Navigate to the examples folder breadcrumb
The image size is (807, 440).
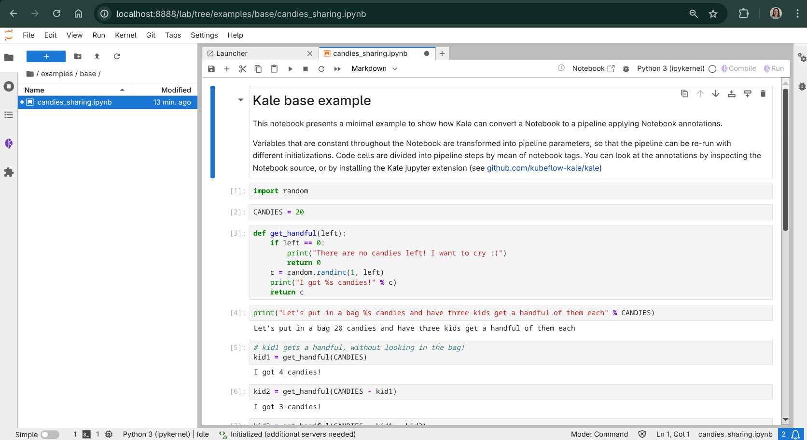point(57,74)
